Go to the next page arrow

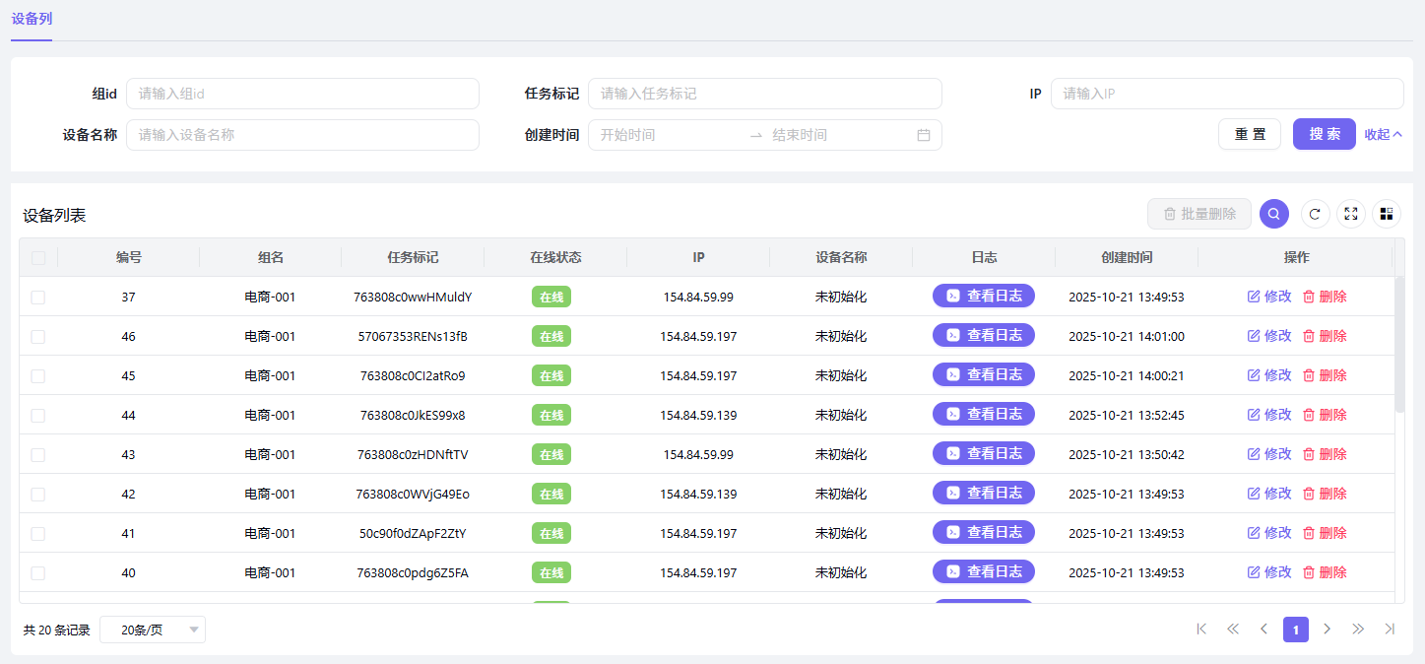coord(1327,630)
